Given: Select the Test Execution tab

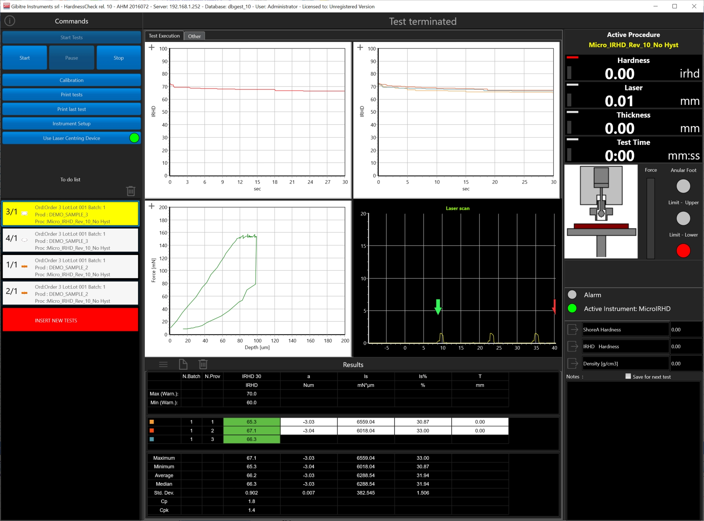Looking at the screenshot, I should [x=164, y=36].
